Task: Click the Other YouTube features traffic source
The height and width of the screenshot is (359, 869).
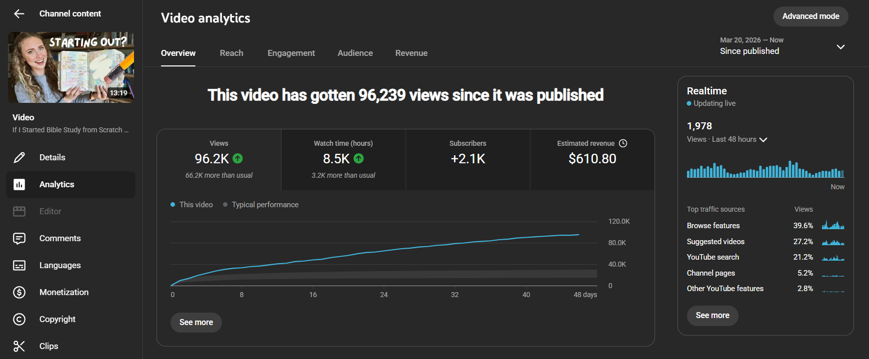Action: [x=725, y=289]
